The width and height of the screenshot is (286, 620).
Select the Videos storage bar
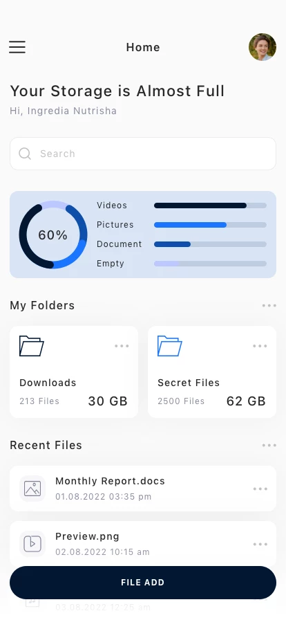(x=210, y=206)
